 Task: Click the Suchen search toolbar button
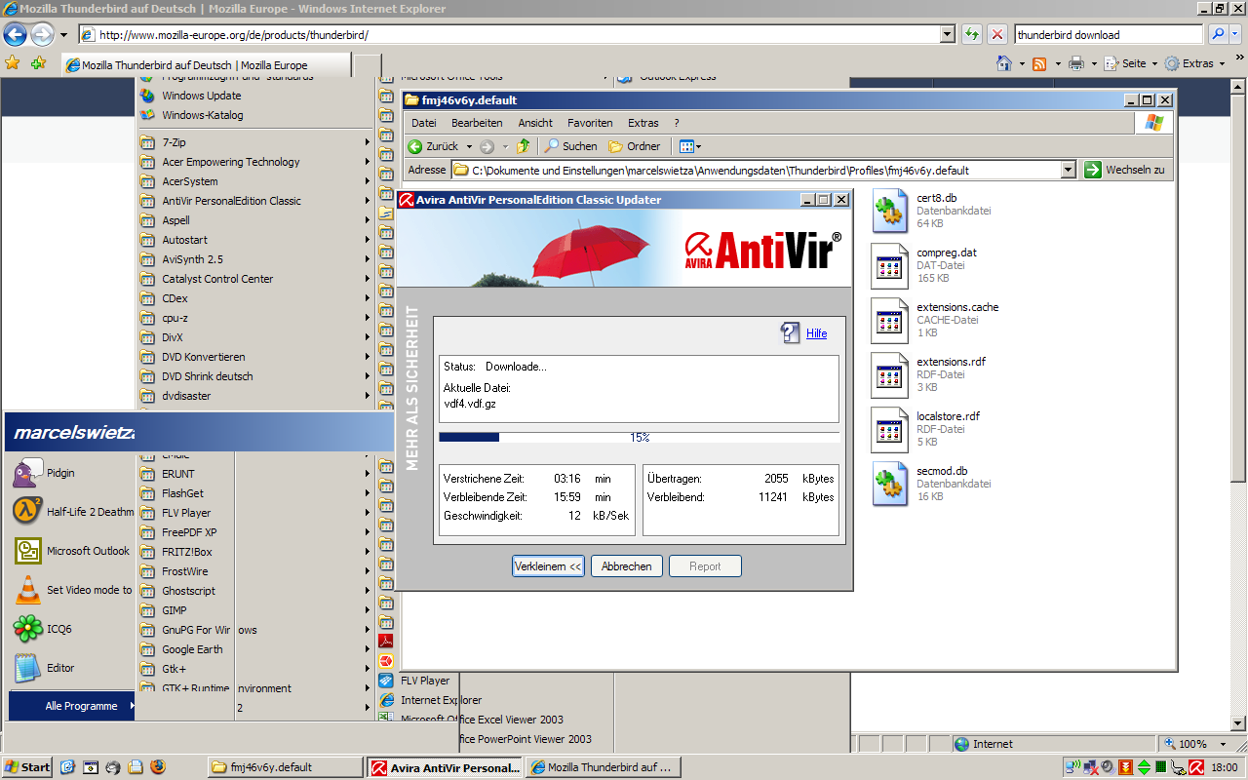tap(570, 146)
